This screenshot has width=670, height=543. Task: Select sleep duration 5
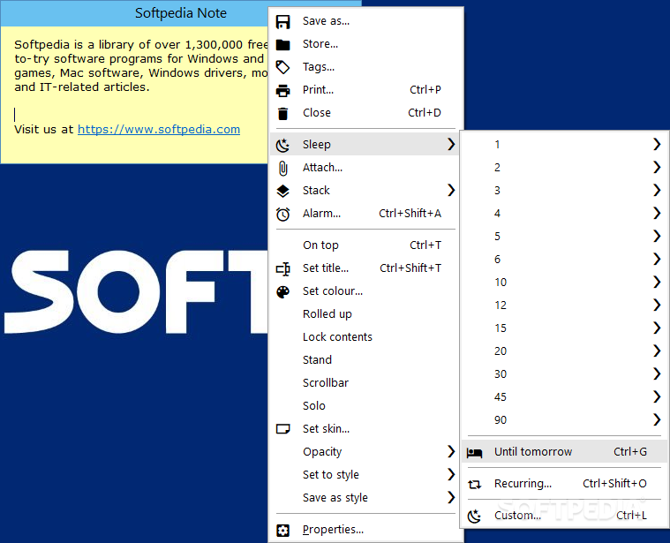[564, 237]
